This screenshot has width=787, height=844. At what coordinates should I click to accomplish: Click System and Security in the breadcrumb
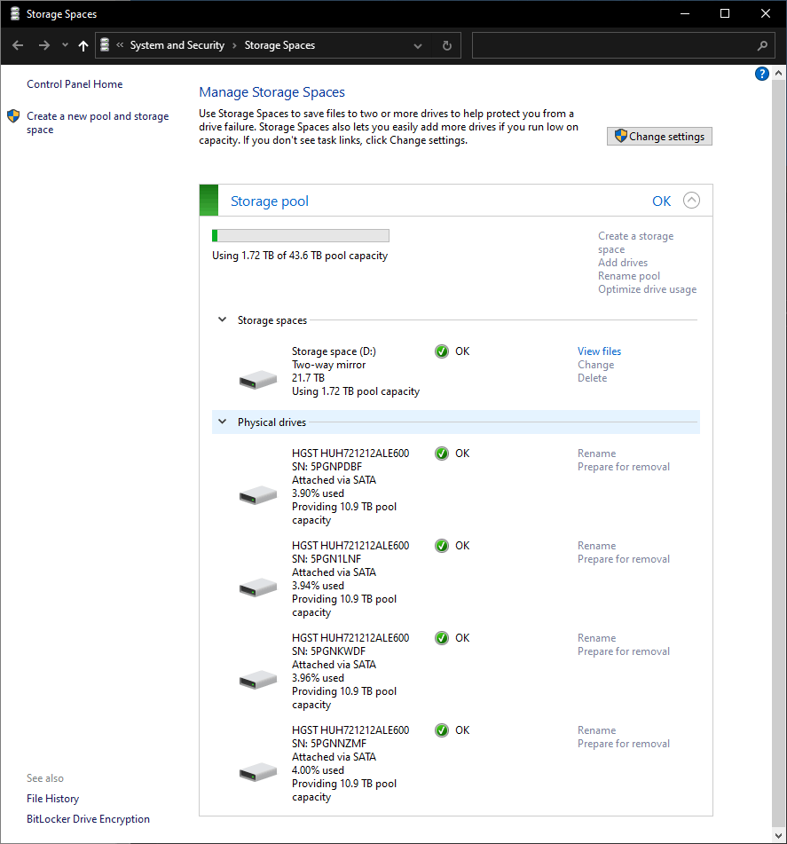[x=177, y=46]
